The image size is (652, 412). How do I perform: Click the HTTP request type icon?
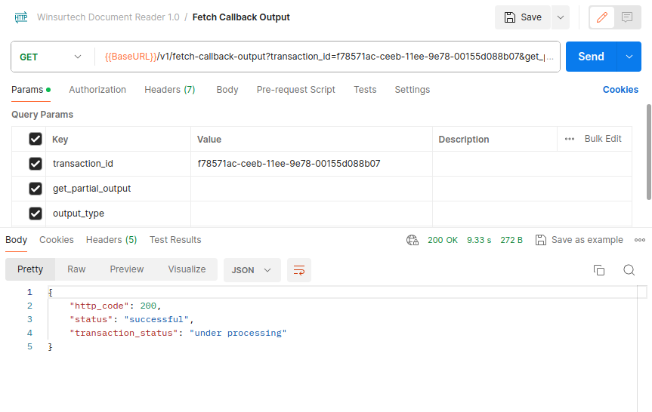[21, 17]
